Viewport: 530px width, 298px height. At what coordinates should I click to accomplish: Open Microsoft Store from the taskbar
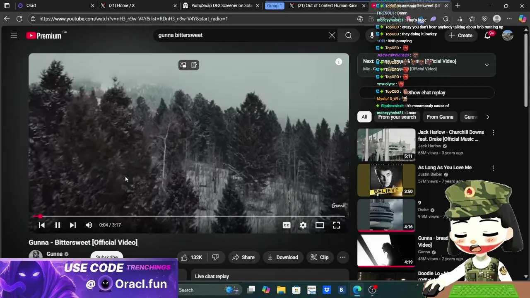(296, 290)
